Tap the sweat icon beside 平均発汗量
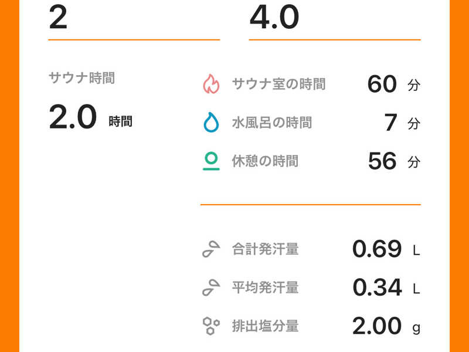 [x=211, y=287]
